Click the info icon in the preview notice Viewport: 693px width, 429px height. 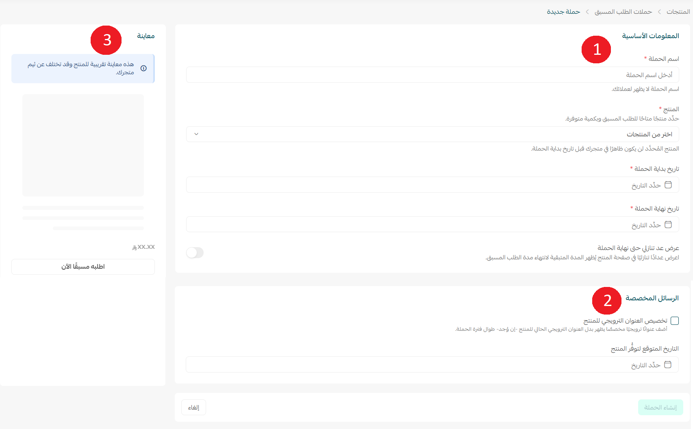143,68
